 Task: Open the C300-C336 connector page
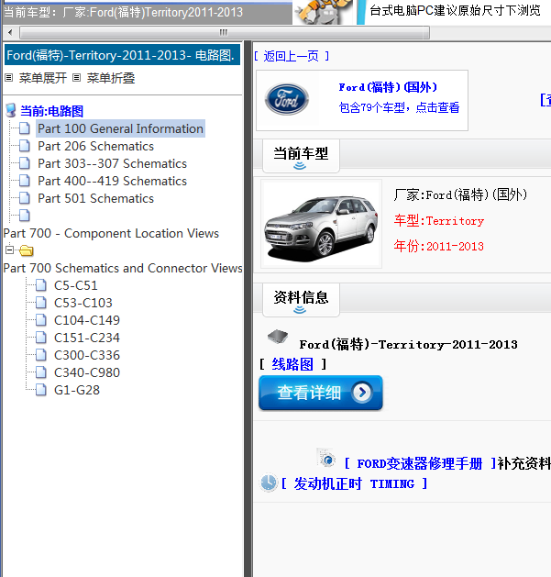point(87,355)
